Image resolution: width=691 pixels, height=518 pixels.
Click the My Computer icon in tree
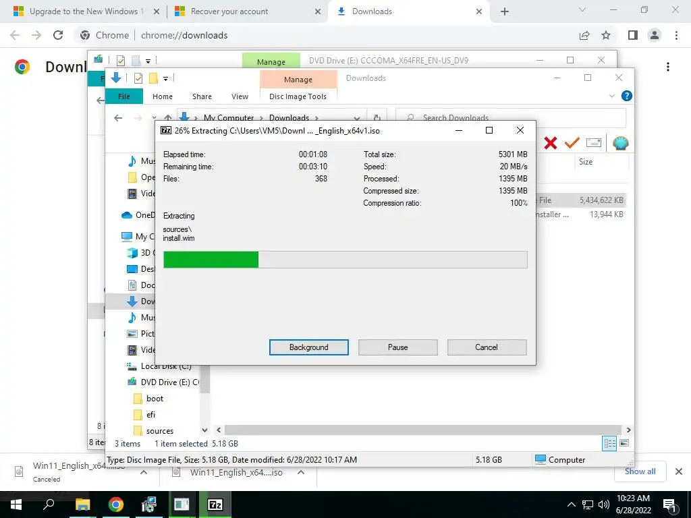(x=126, y=237)
